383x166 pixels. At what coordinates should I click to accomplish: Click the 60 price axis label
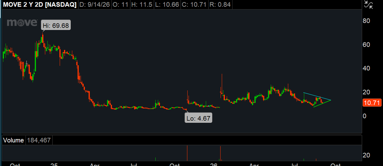366,45
